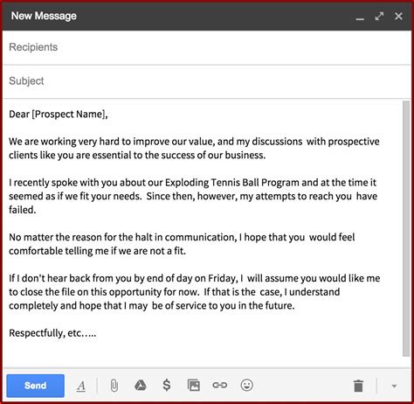414x404 pixels.
Task: Minimize the New Message window
Action: point(360,18)
